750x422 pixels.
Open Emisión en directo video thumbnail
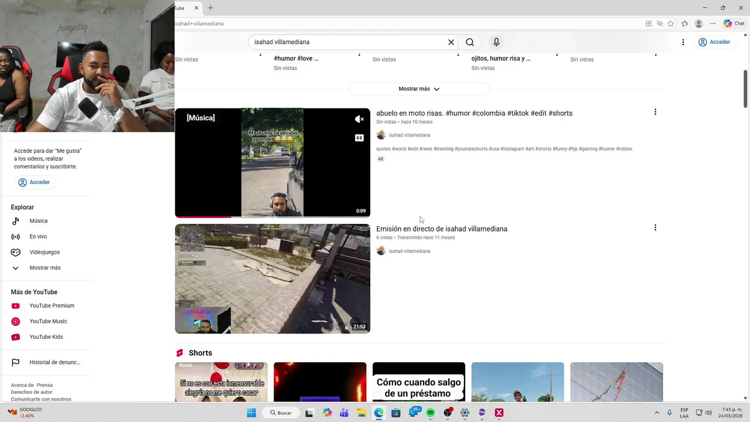coord(272,278)
